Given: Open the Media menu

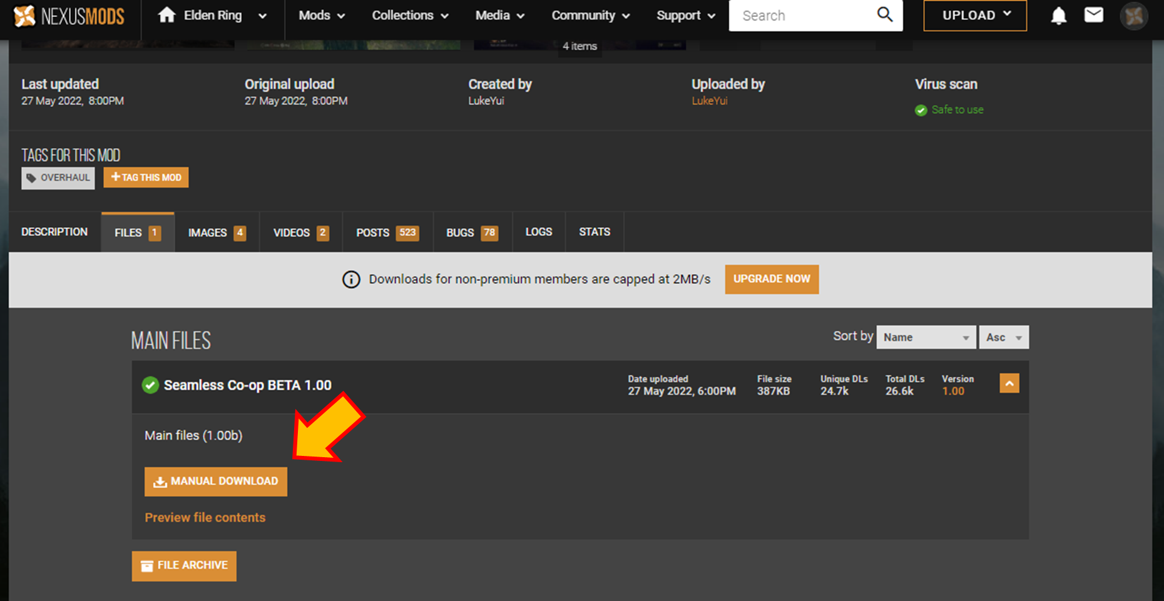Looking at the screenshot, I should click(x=499, y=16).
